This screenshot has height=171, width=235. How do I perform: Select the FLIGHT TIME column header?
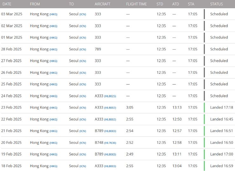click(x=136, y=4)
